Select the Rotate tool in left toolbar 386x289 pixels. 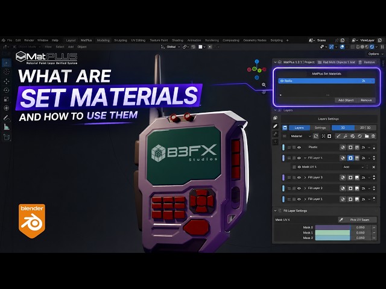7,90
